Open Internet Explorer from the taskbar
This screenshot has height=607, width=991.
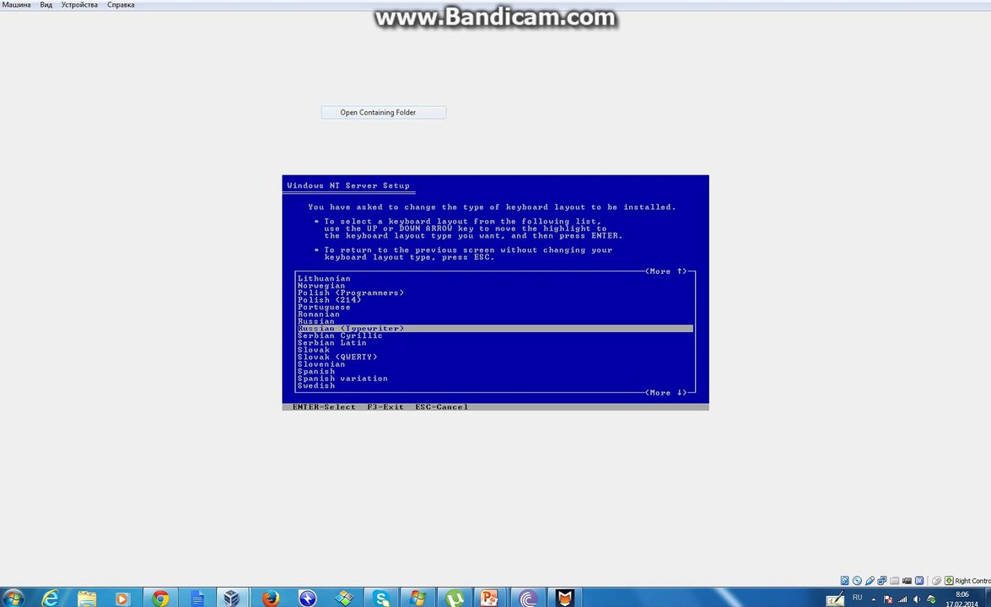coord(50,598)
